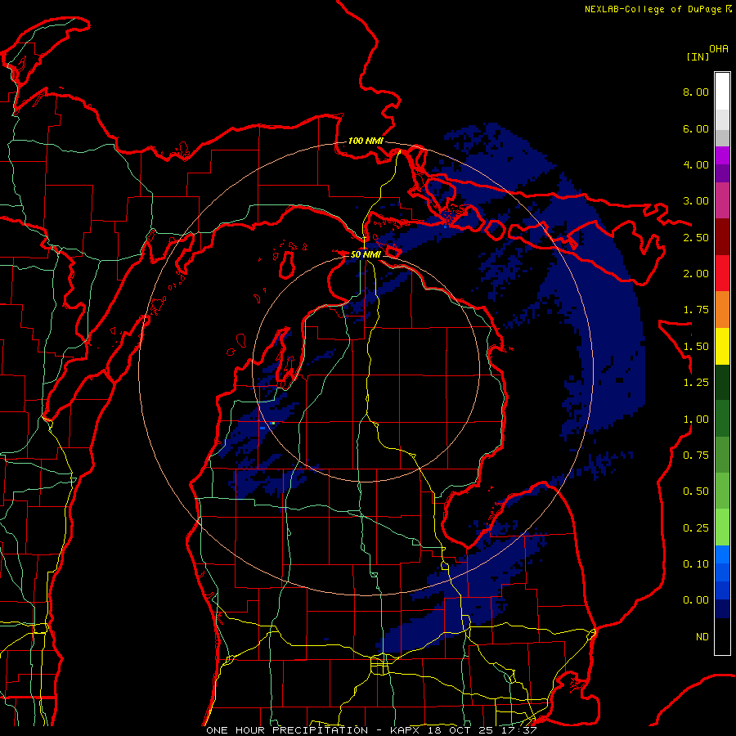Click the ONE HOUR PRECIPITATION KAPX title text
The height and width of the screenshot is (736, 736).
371,730
